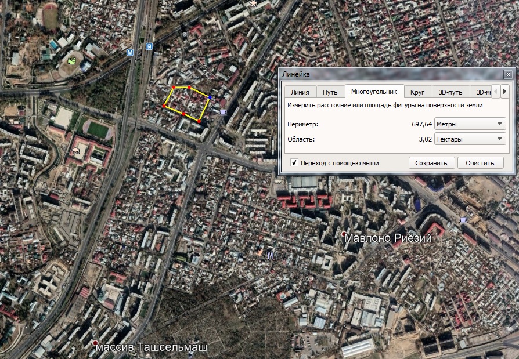Open the Гектары area units dropdown
519x359 pixels.
pos(470,139)
